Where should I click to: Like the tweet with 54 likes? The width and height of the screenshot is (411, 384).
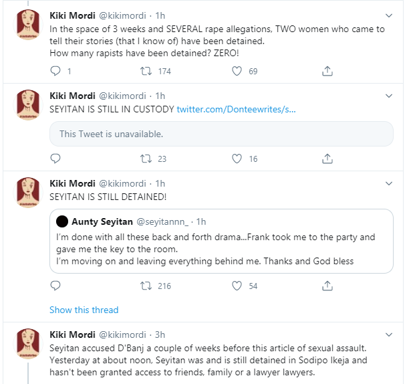[236, 286]
